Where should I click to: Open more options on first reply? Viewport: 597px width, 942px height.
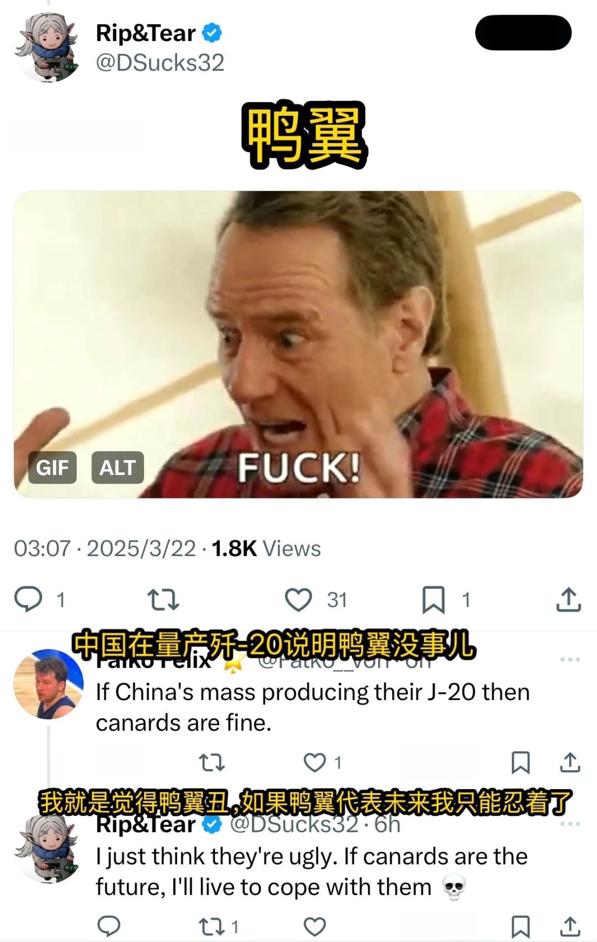click(570, 660)
